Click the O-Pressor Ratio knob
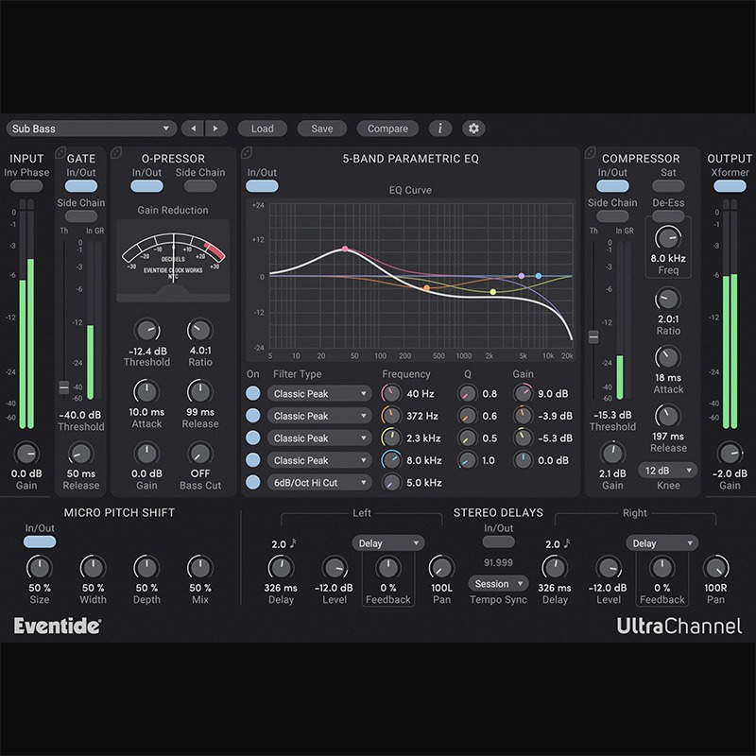The image size is (756, 756). (199, 331)
